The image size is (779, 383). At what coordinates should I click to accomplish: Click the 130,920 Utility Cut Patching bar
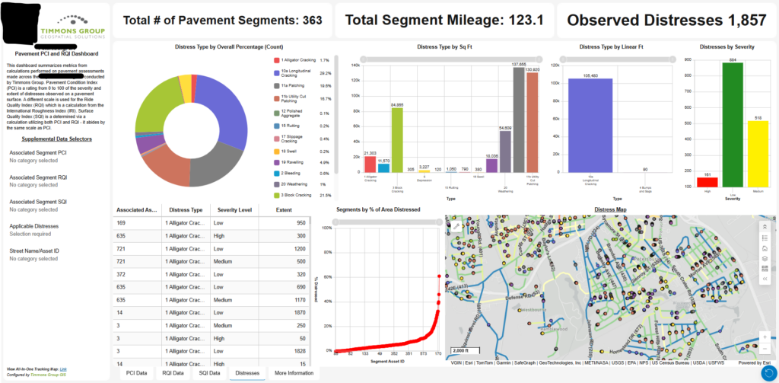click(532, 123)
